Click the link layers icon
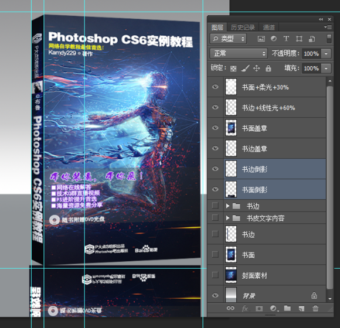Image resolution: width=340 pixels, height=328 pixels. [230, 308]
